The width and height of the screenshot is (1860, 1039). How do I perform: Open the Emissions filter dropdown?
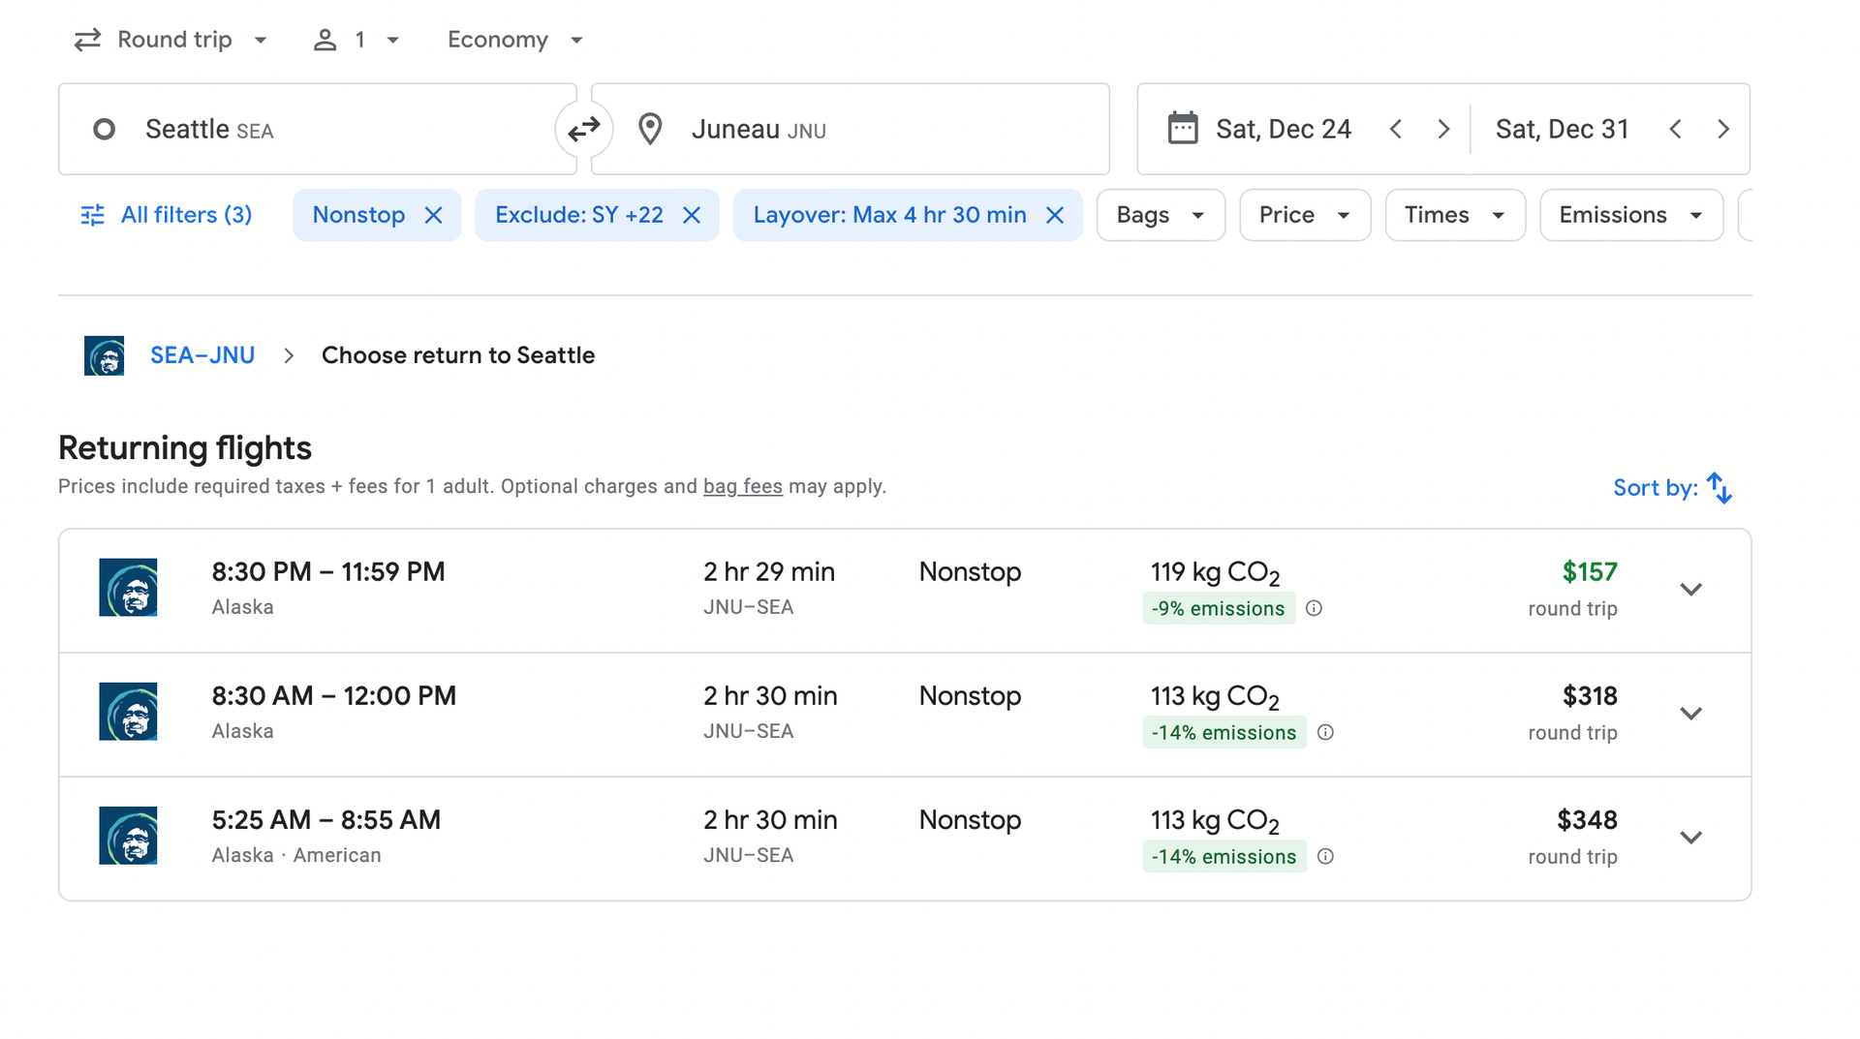[1630, 215]
